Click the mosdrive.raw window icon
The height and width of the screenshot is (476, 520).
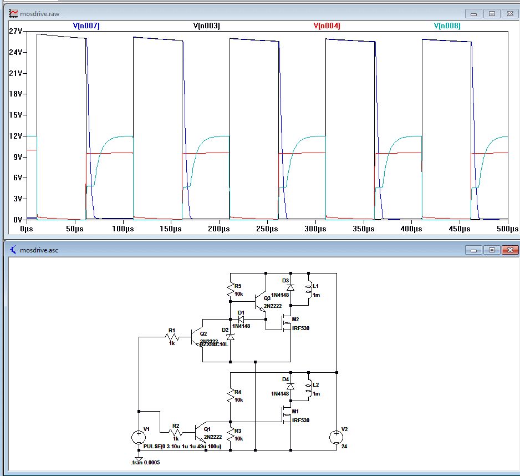point(13,13)
